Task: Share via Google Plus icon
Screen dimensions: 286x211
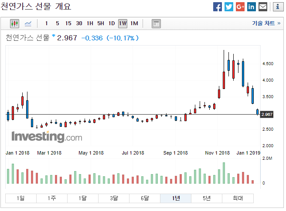Action: tap(240, 7)
